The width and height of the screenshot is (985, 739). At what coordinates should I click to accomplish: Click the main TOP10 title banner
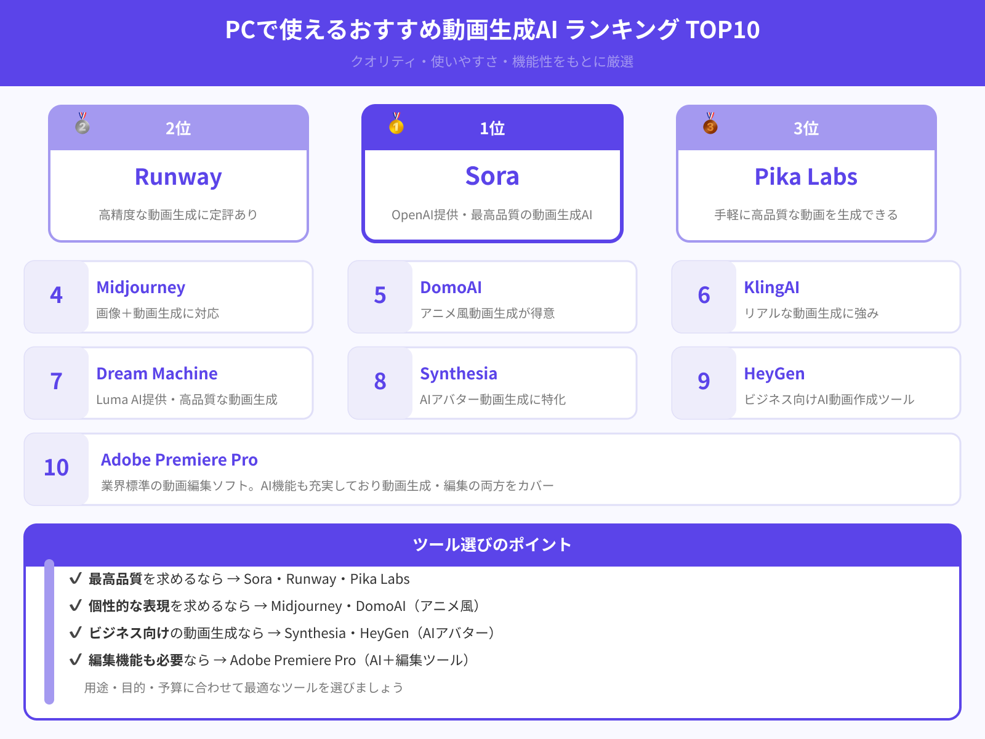tap(492, 29)
